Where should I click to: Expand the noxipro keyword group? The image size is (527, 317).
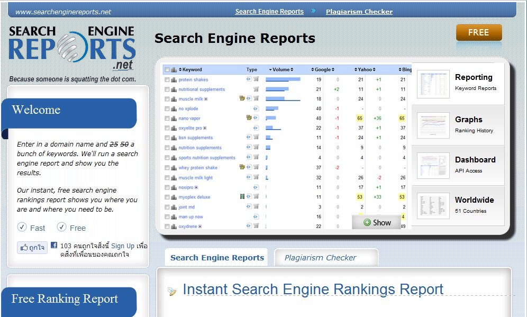coord(196,187)
